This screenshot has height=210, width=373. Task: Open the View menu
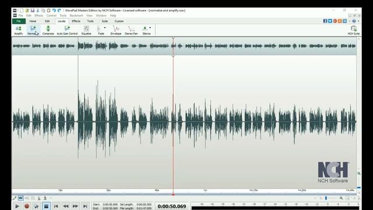(x=89, y=16)
